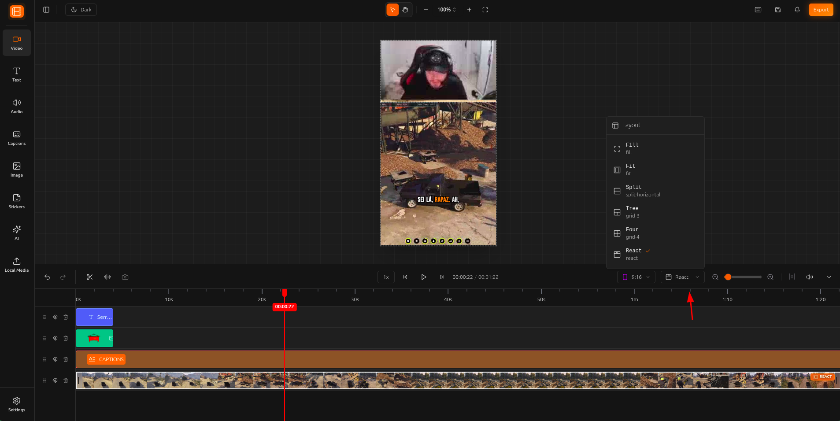Open Local Media upload panel
840x421 pixels.
pyautogui.click(x=17, y=265)
